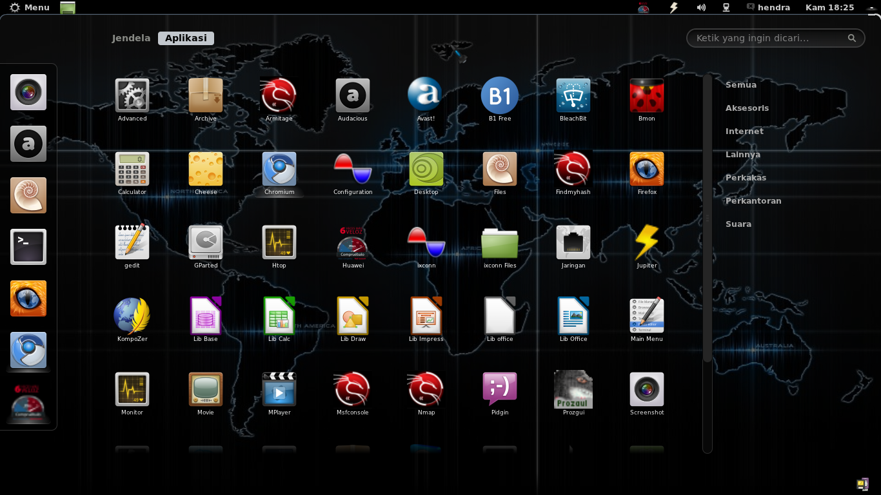
Task: Filter apps by Internet category
Action: click(744, 131)
